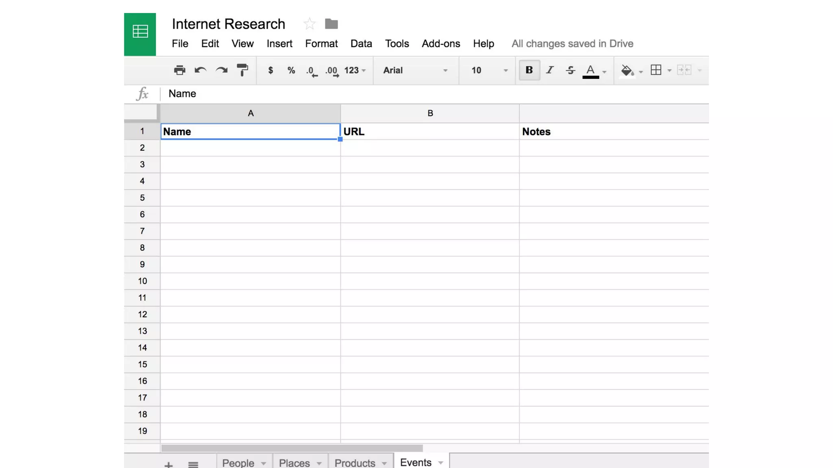This screenshot has height=468, width=833.
Task: Toggle bold formatting off
Action: (529, 70)
